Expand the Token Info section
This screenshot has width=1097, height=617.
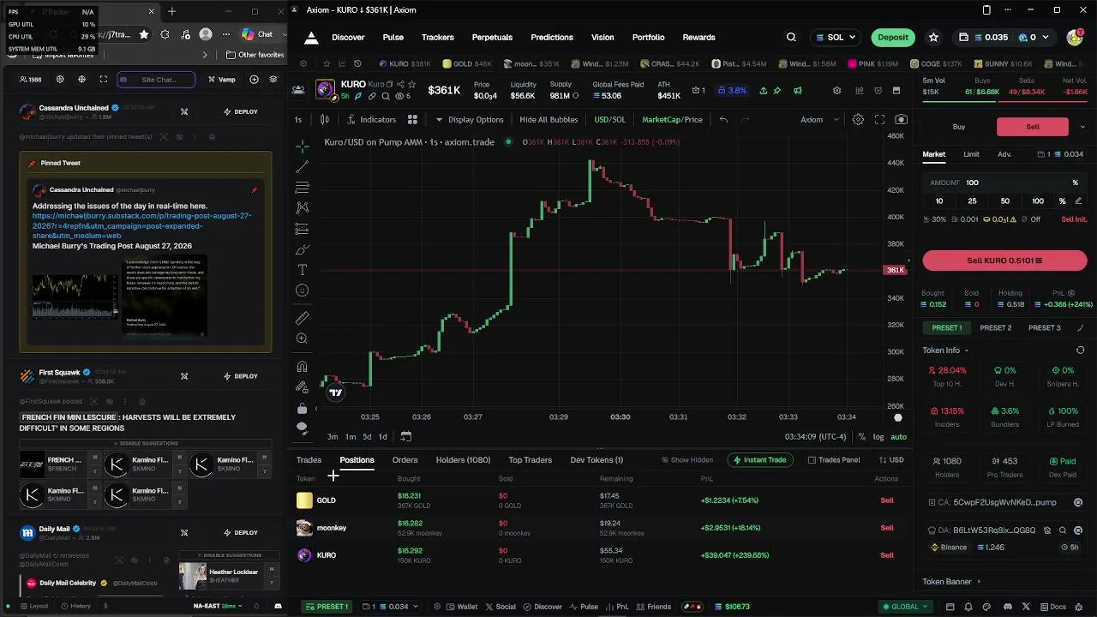[945, 350]
